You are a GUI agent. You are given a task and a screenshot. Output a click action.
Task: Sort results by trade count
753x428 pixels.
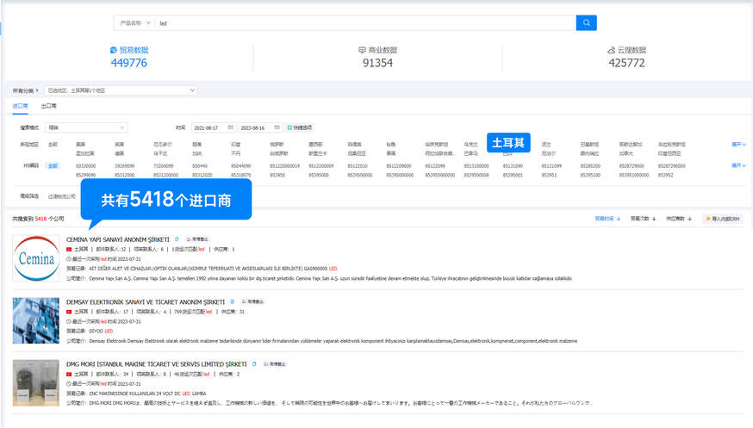(643, 219)
